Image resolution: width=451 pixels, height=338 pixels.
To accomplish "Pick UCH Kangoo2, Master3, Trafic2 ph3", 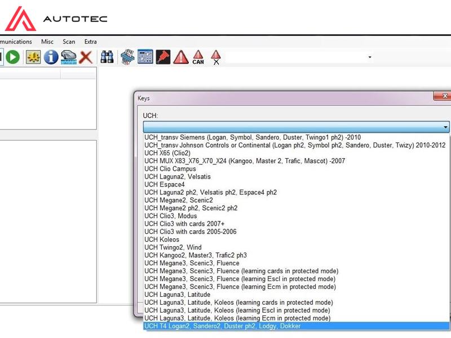I will coord(297,255).
